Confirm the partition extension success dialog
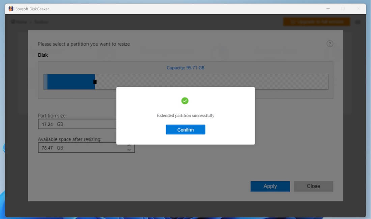 click(185, 130)
